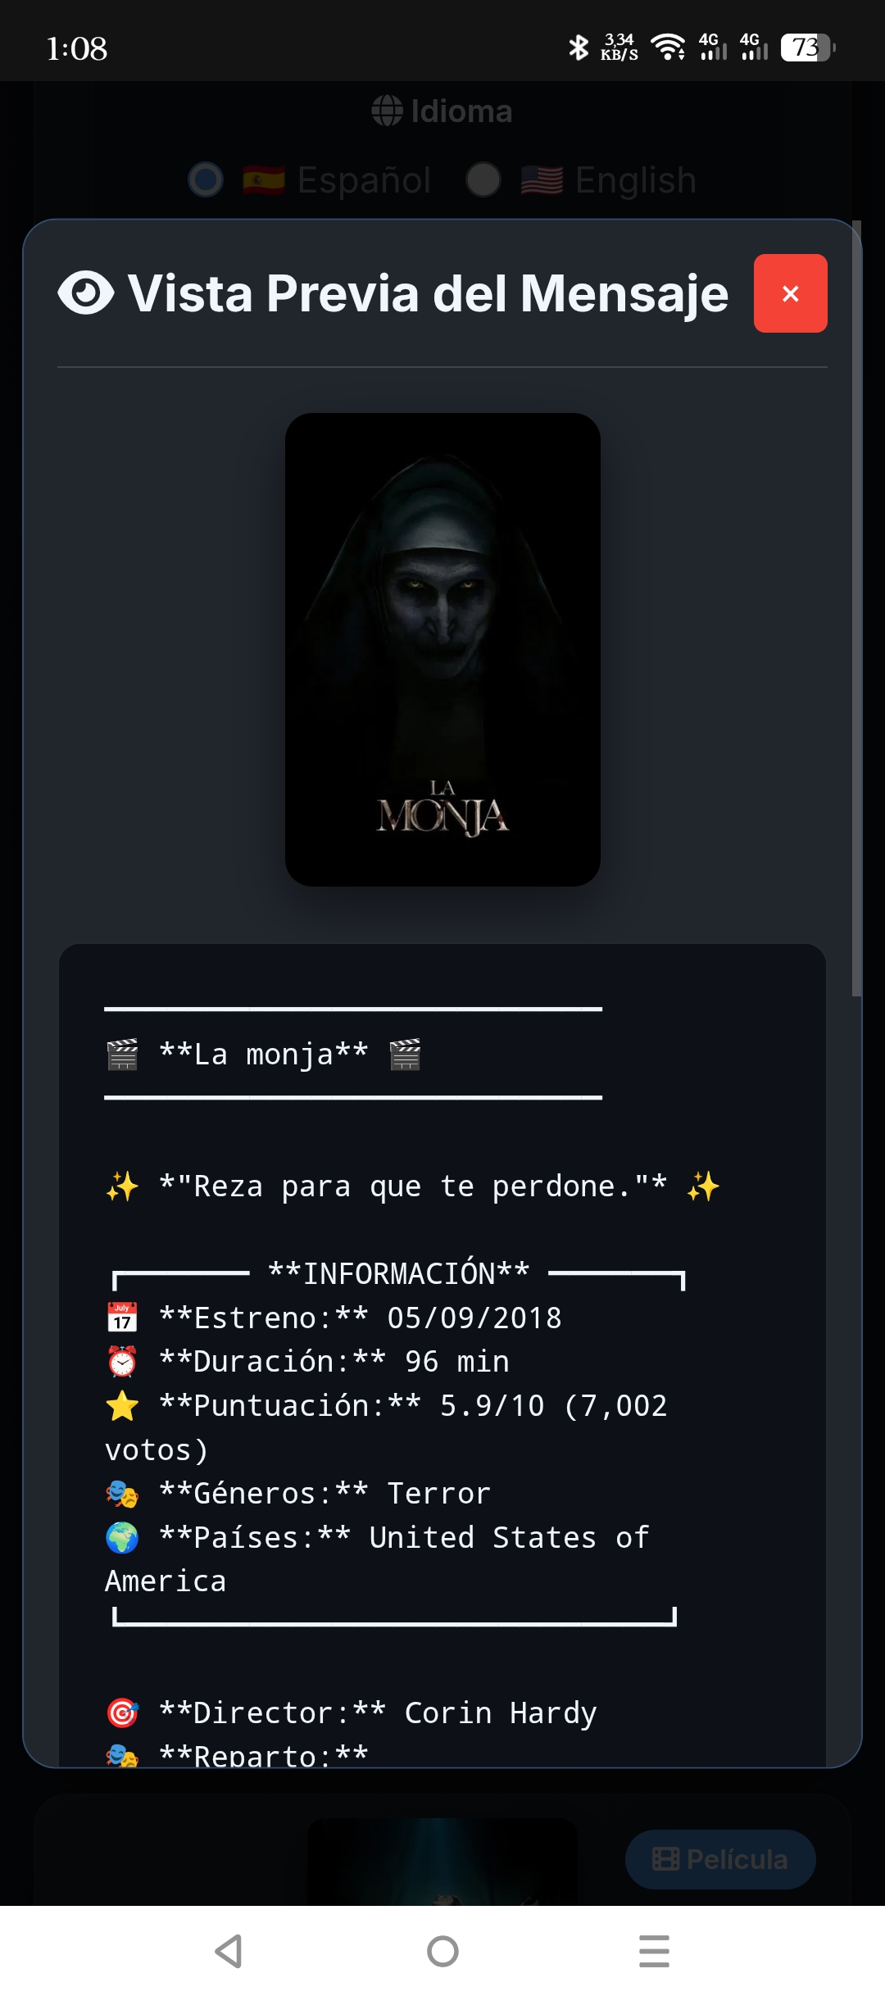Close the Vista Previa del Mensaje dialog
The height and width of the screenshot is (1996, 885).
pos(790,293)
